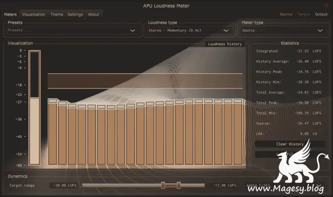
Task: Click the upper target range slider handle
Action: coord(179,185)
